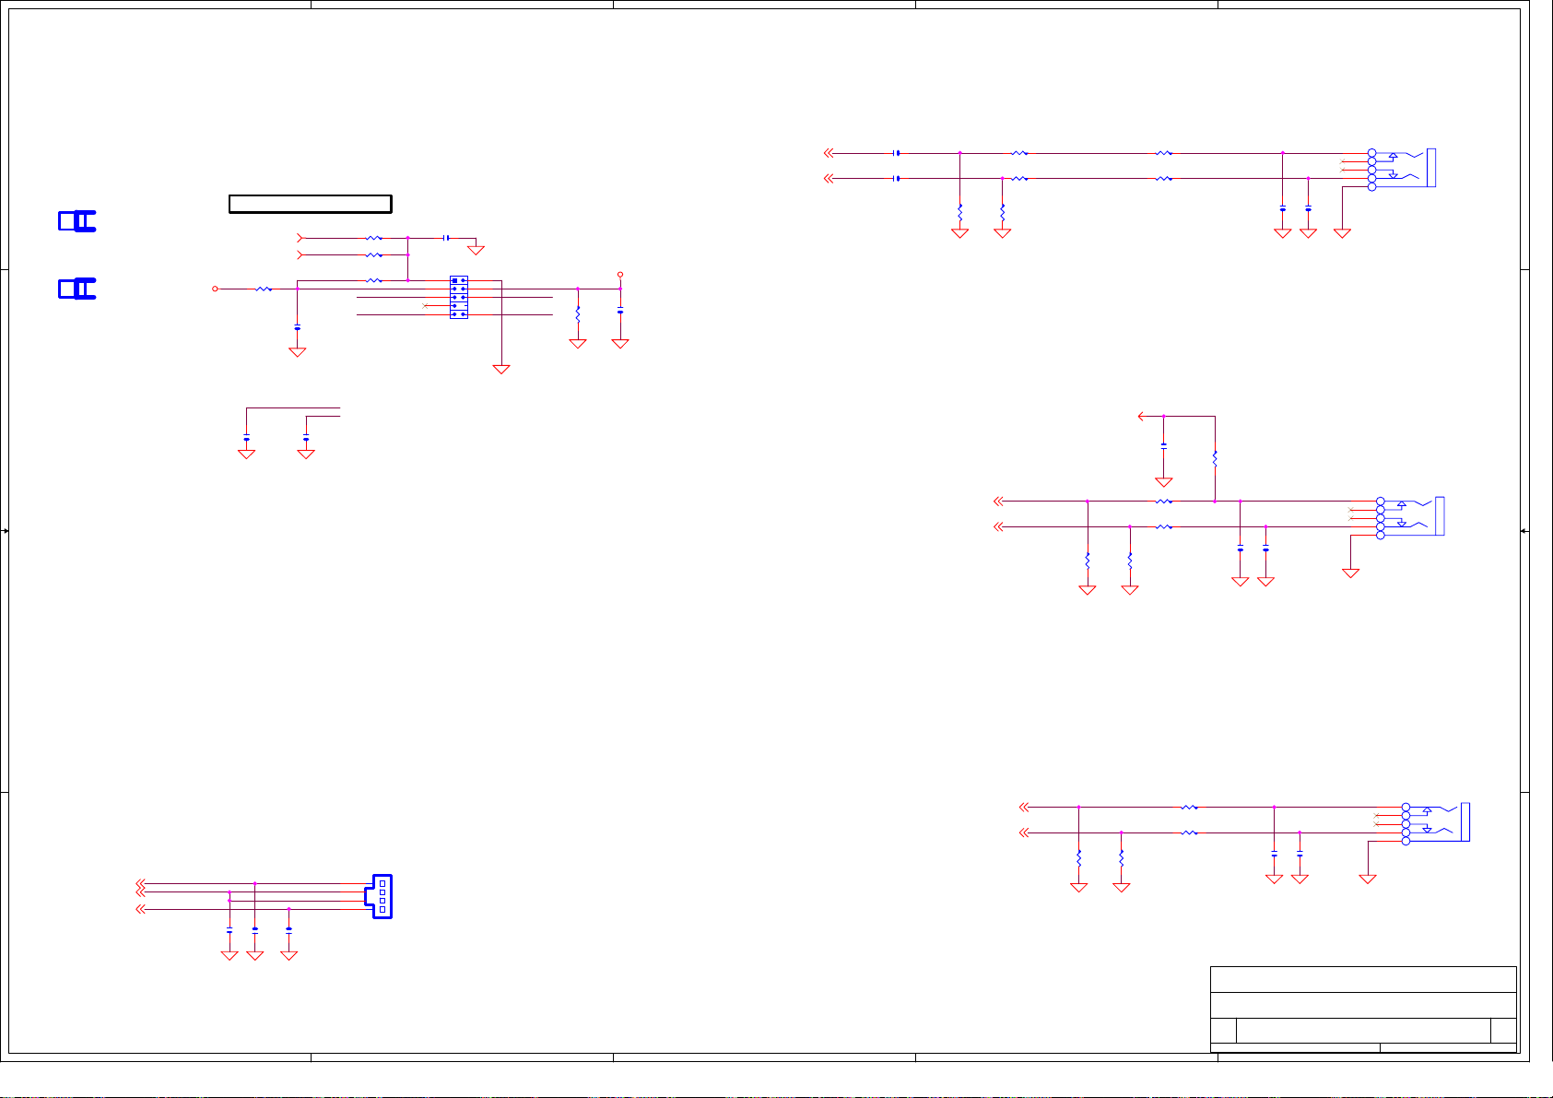
Task: Pick the bottom audio jack symbol
Action: point(1436,823)
